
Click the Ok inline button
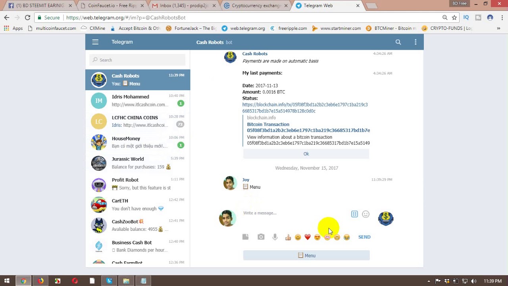pos(306,154)
